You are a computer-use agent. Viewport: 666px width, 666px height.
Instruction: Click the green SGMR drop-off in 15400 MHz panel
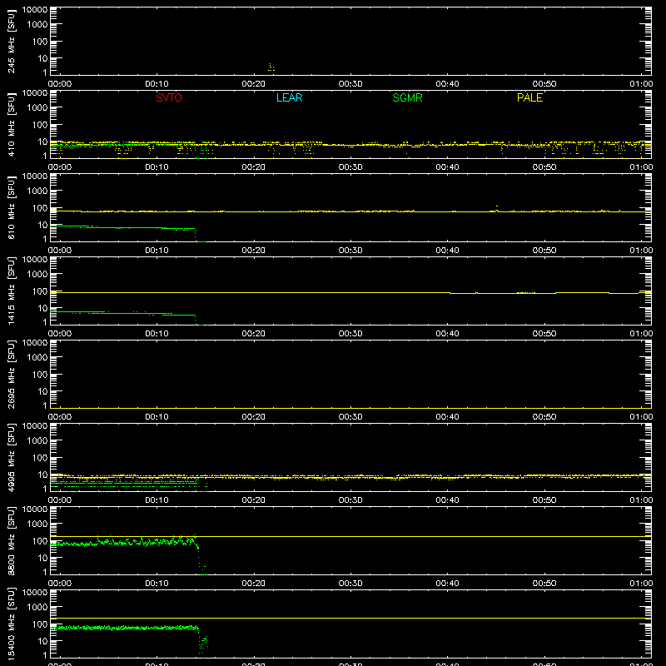tap(202, 642)
